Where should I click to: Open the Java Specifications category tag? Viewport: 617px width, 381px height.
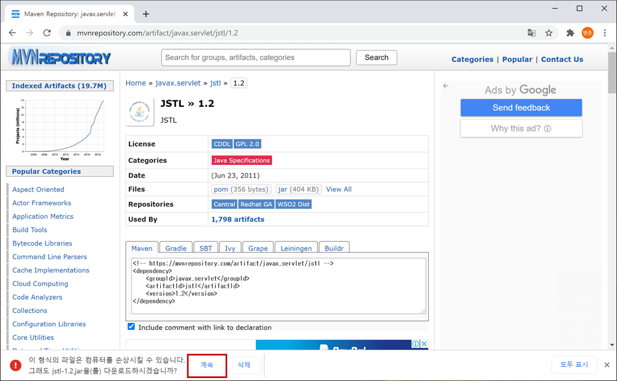tap(241, 160)
